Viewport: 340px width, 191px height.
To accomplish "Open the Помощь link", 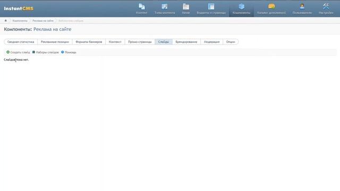I will pyautogui.click(x=71, y=53).
